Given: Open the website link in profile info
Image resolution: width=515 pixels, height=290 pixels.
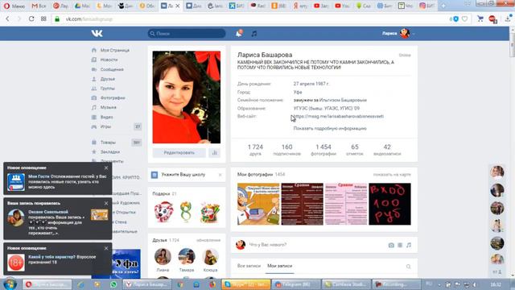Looking at the screenshot, I should pos(338,116).
